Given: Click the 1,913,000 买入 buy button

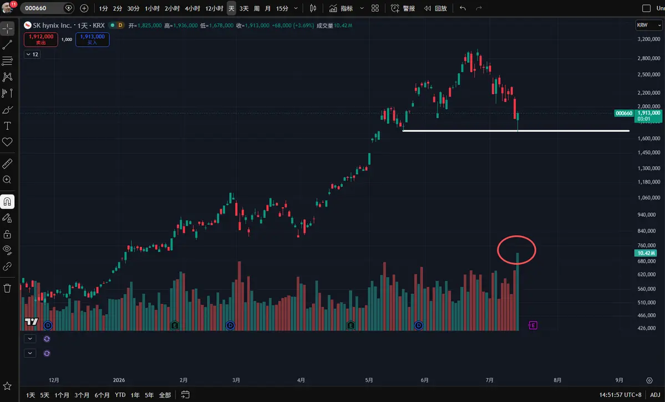Looking at the screenshot, I should click(92, 39).
